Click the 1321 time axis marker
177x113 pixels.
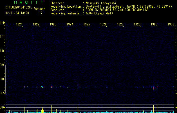tap(19, 24)
